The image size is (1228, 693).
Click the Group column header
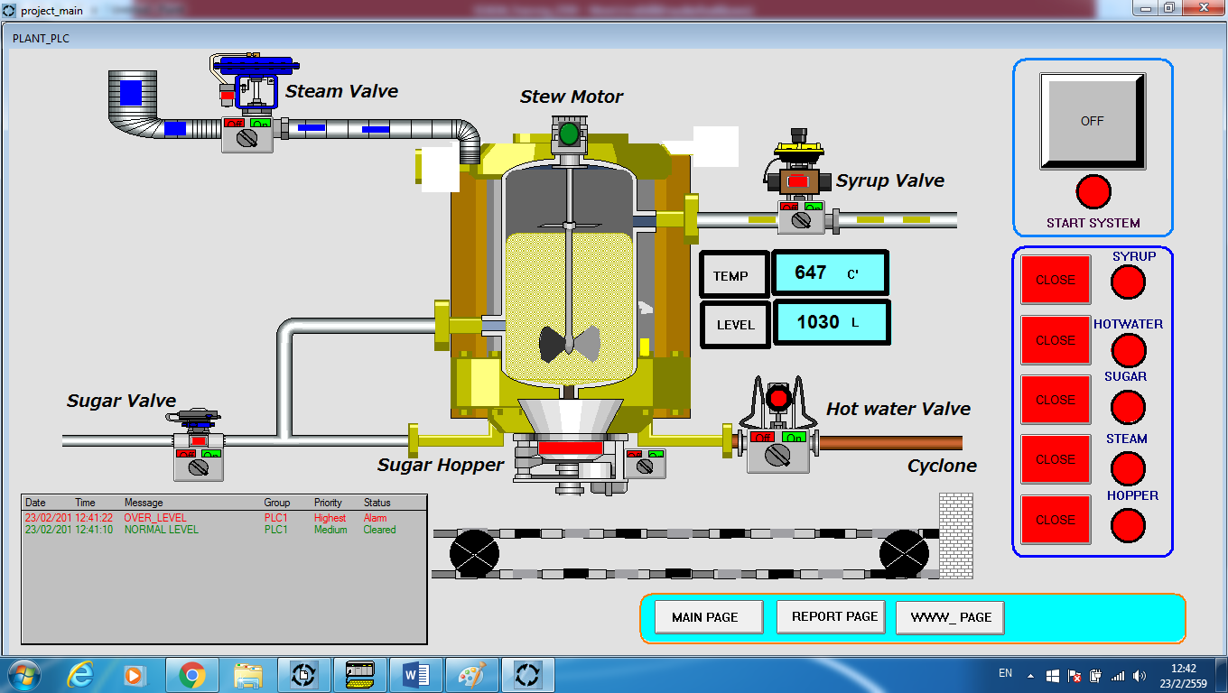point(277,503)
